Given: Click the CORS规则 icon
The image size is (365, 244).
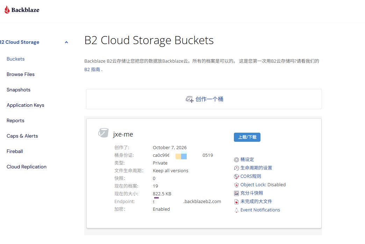Looking at the screenshot, I should pyautogui.click(x=236, y=176).
